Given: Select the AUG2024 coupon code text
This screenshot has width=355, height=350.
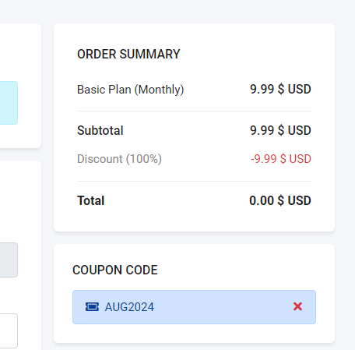Looking at the screenshot, I should [129, 307].
